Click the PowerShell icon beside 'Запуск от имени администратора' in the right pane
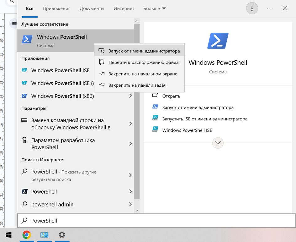Viewport: 296px width, 242px height. [x=155, y=107]
